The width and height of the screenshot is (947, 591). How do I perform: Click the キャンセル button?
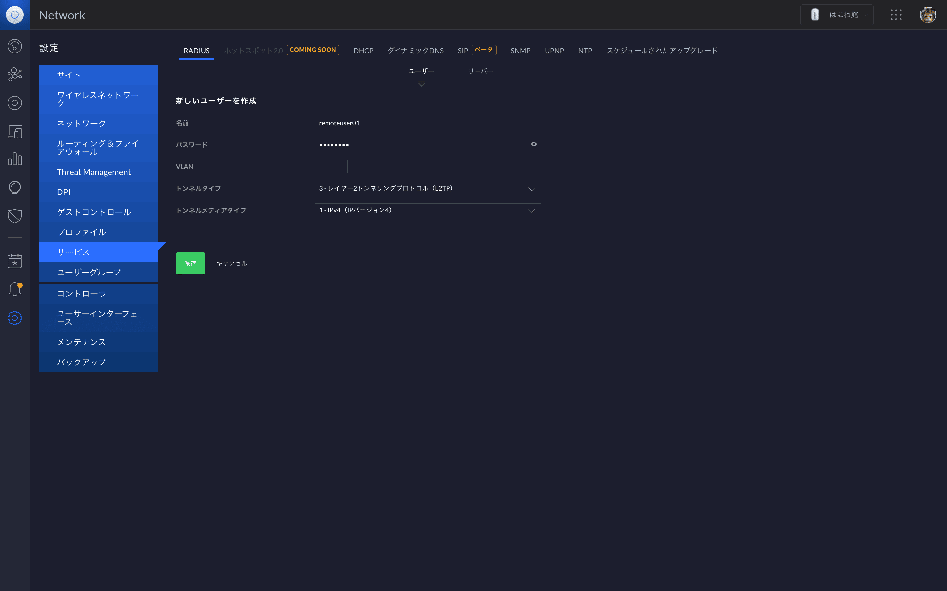point(232,263)
